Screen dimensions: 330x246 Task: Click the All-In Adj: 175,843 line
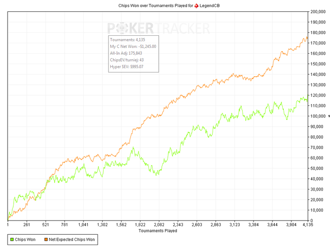coord(126,53)
